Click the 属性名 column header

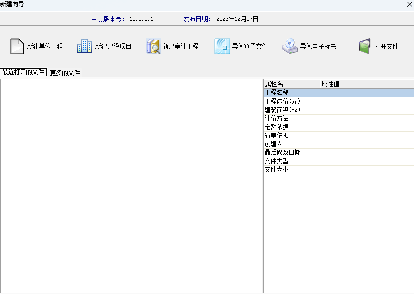point(291,84)
